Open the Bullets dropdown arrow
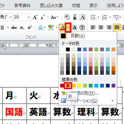Image resolution: width=124 pixels, height=124 pixels. 98,17
